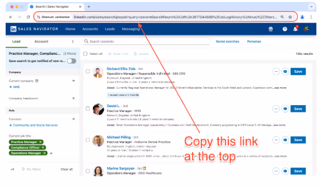Reload the page with refresh icon

(28, 17)
